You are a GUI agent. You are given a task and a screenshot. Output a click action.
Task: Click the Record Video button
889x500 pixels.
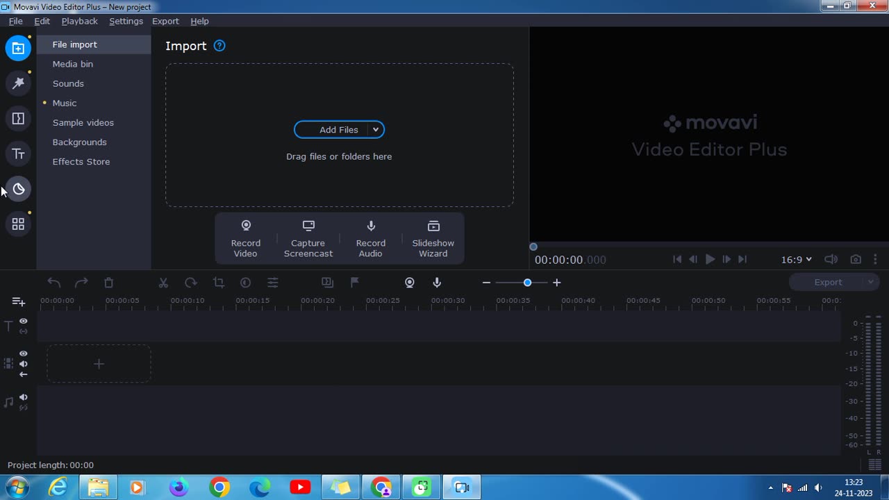[x=246, y=239]
